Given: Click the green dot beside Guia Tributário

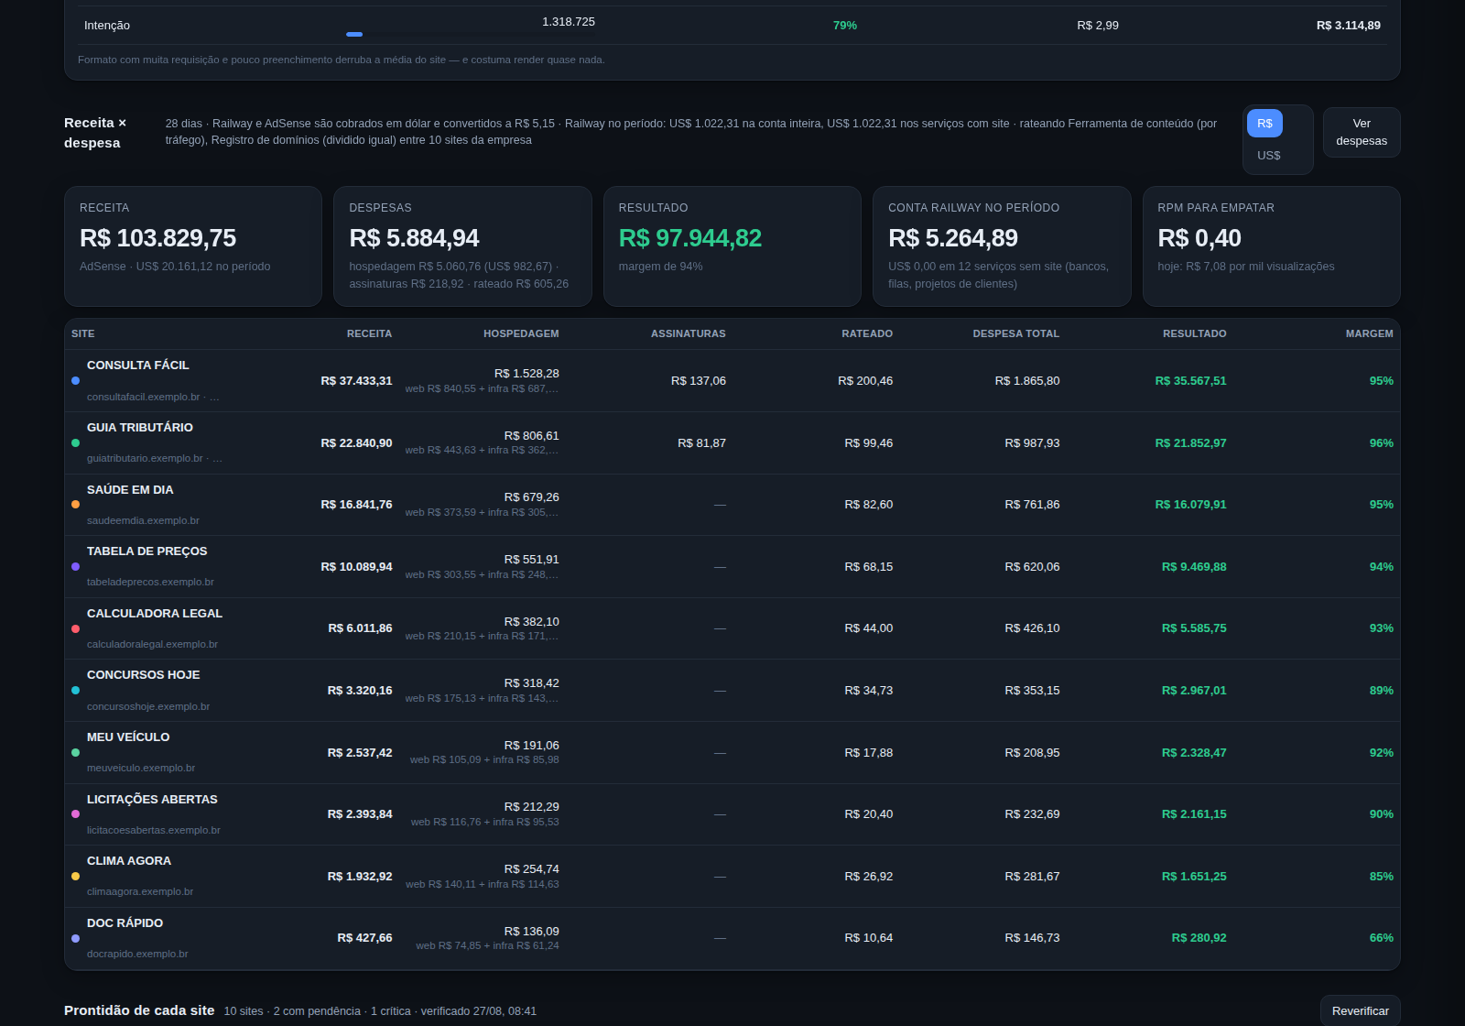Looking at the screenshot, I should coord(75,442).
